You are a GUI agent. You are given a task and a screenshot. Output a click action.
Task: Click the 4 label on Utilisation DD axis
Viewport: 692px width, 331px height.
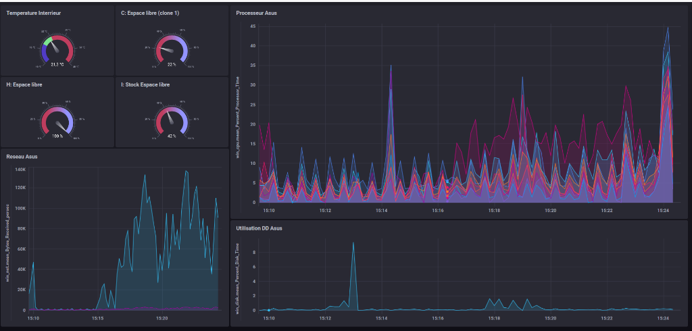pos(255,281)
